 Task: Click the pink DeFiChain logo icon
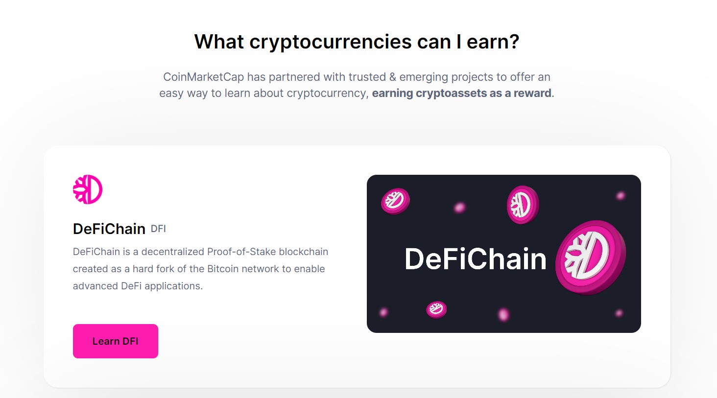(88, 189)
